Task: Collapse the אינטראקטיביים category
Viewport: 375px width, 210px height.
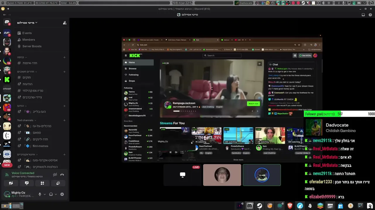Action: pos(27,154)
